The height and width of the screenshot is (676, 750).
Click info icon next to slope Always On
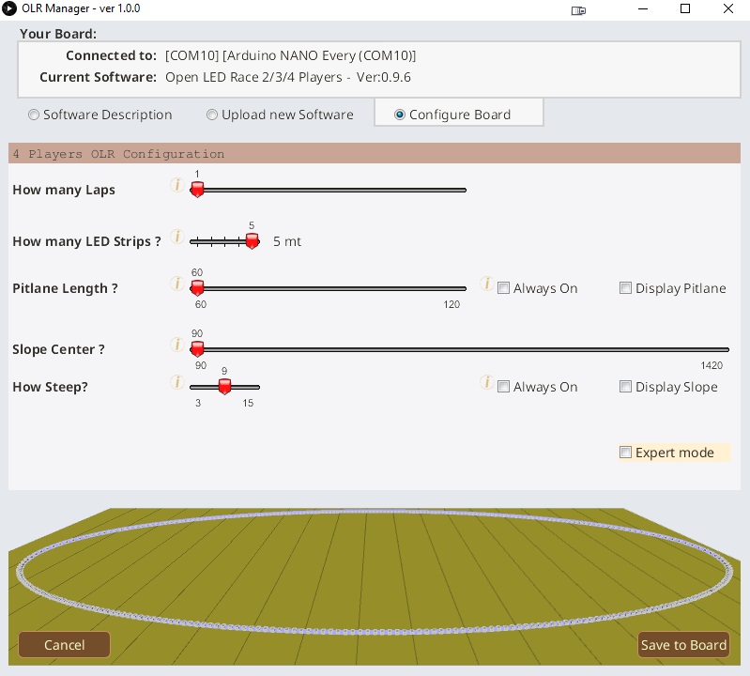486,382
